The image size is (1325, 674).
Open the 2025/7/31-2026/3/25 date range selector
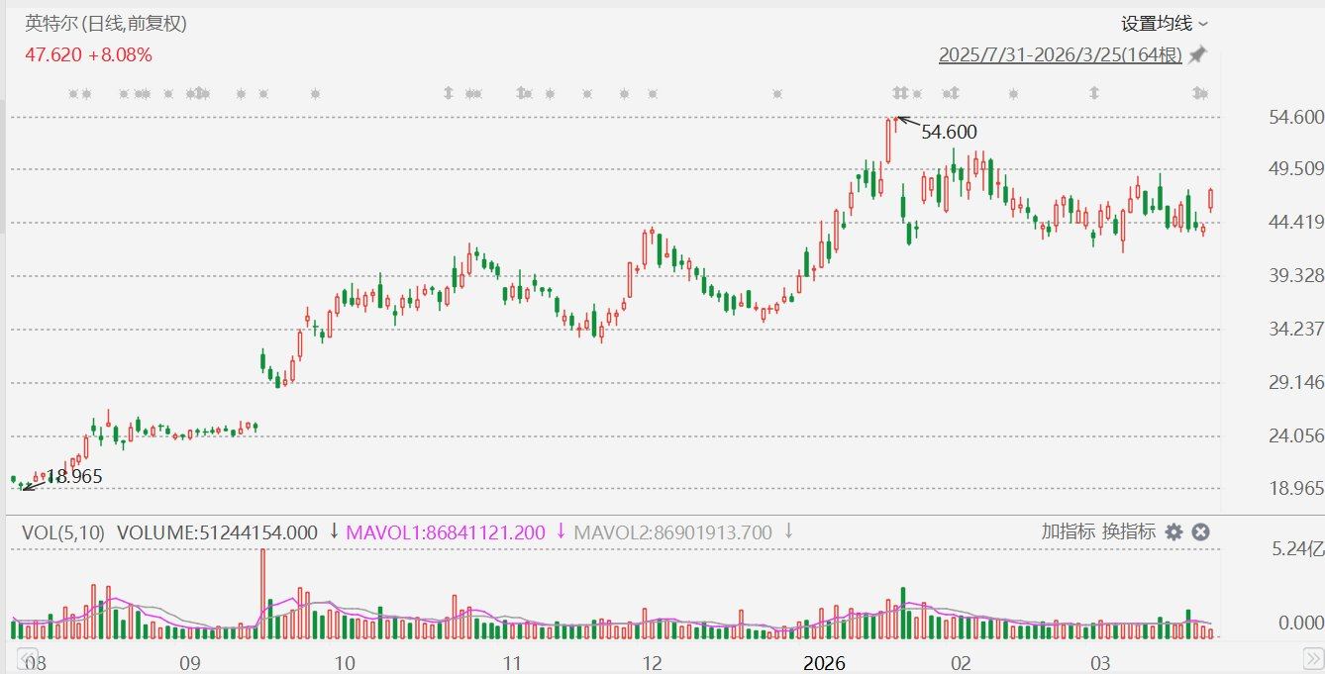click(1060, 54)
